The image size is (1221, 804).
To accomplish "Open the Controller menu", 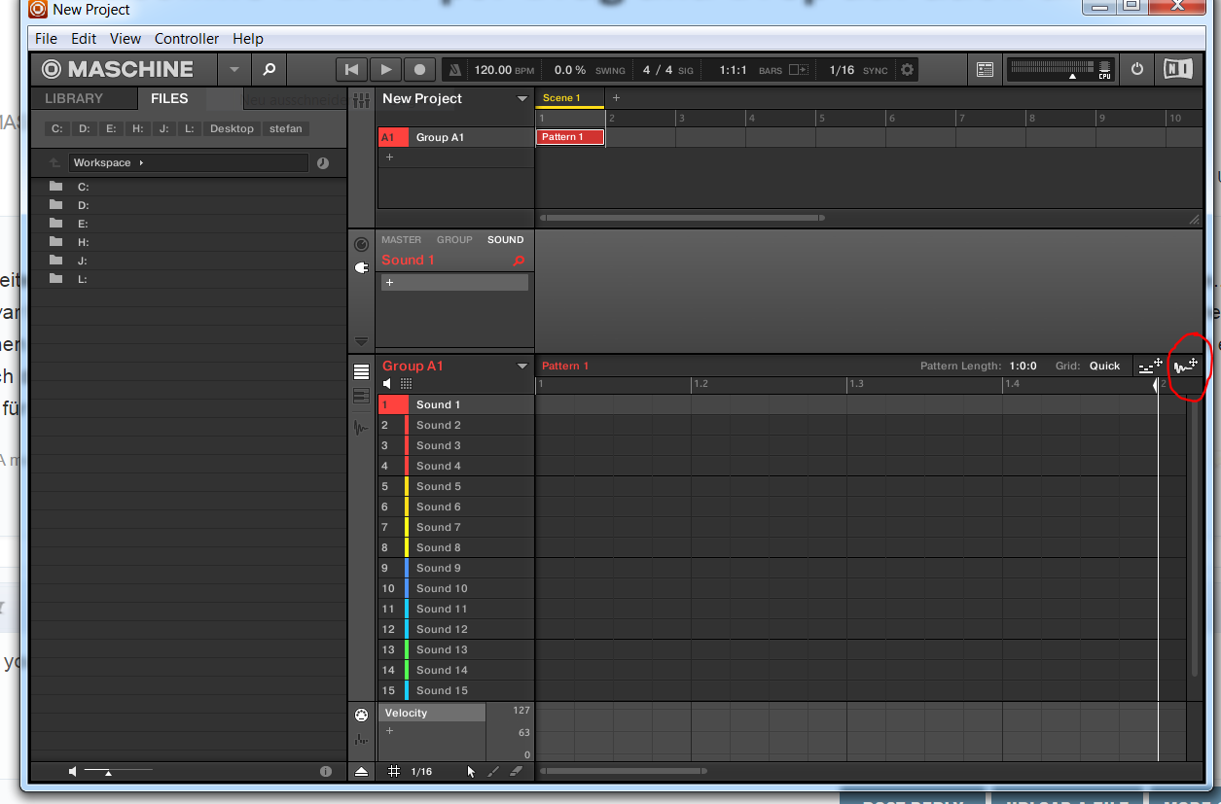I will pyautogui.click(x=187, y=39).
